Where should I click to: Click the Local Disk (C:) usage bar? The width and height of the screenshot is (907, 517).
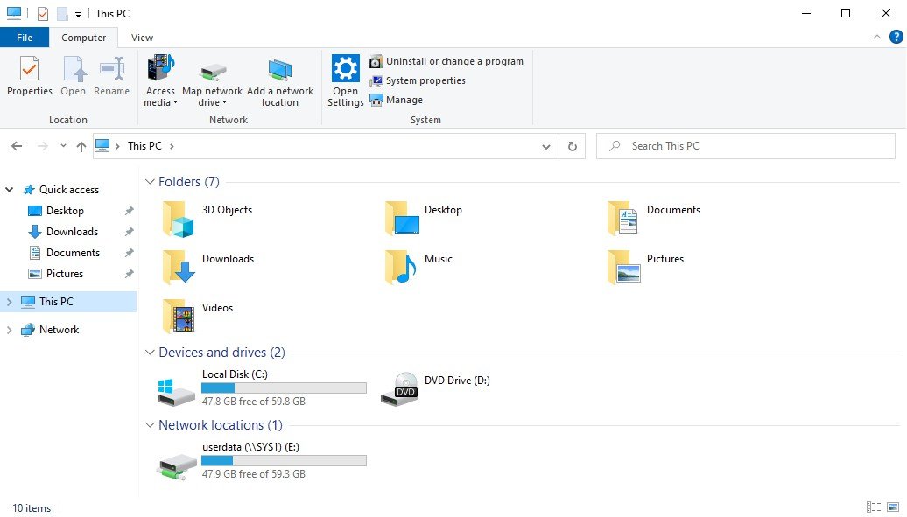point(284,388)
